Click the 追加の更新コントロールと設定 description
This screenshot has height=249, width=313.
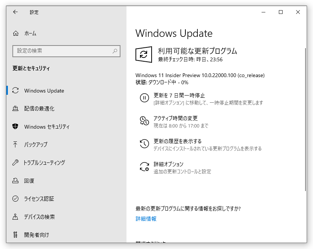(x=182, y=172)
